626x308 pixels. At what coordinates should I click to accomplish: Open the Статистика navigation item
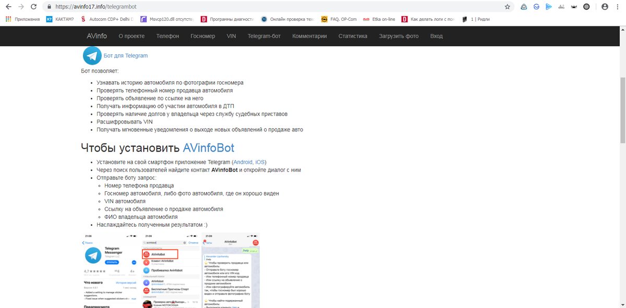coord(353,36)
